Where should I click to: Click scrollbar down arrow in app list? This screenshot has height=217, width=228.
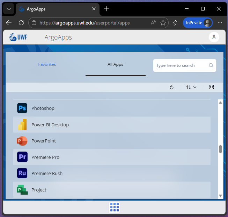tap(220, 196)
